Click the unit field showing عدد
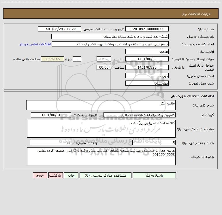The image size is (222, 215). (x=50, y=143)
